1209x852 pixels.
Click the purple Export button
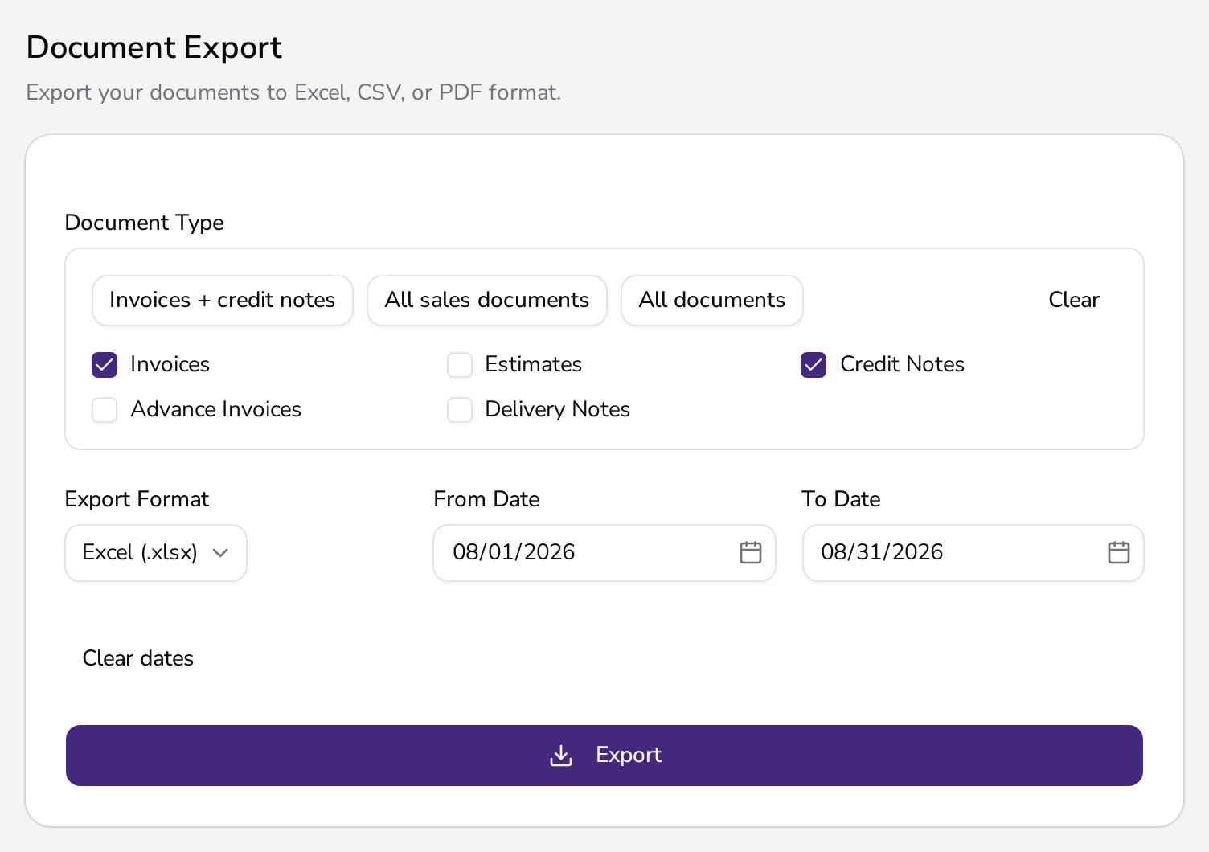coord(604,756)
